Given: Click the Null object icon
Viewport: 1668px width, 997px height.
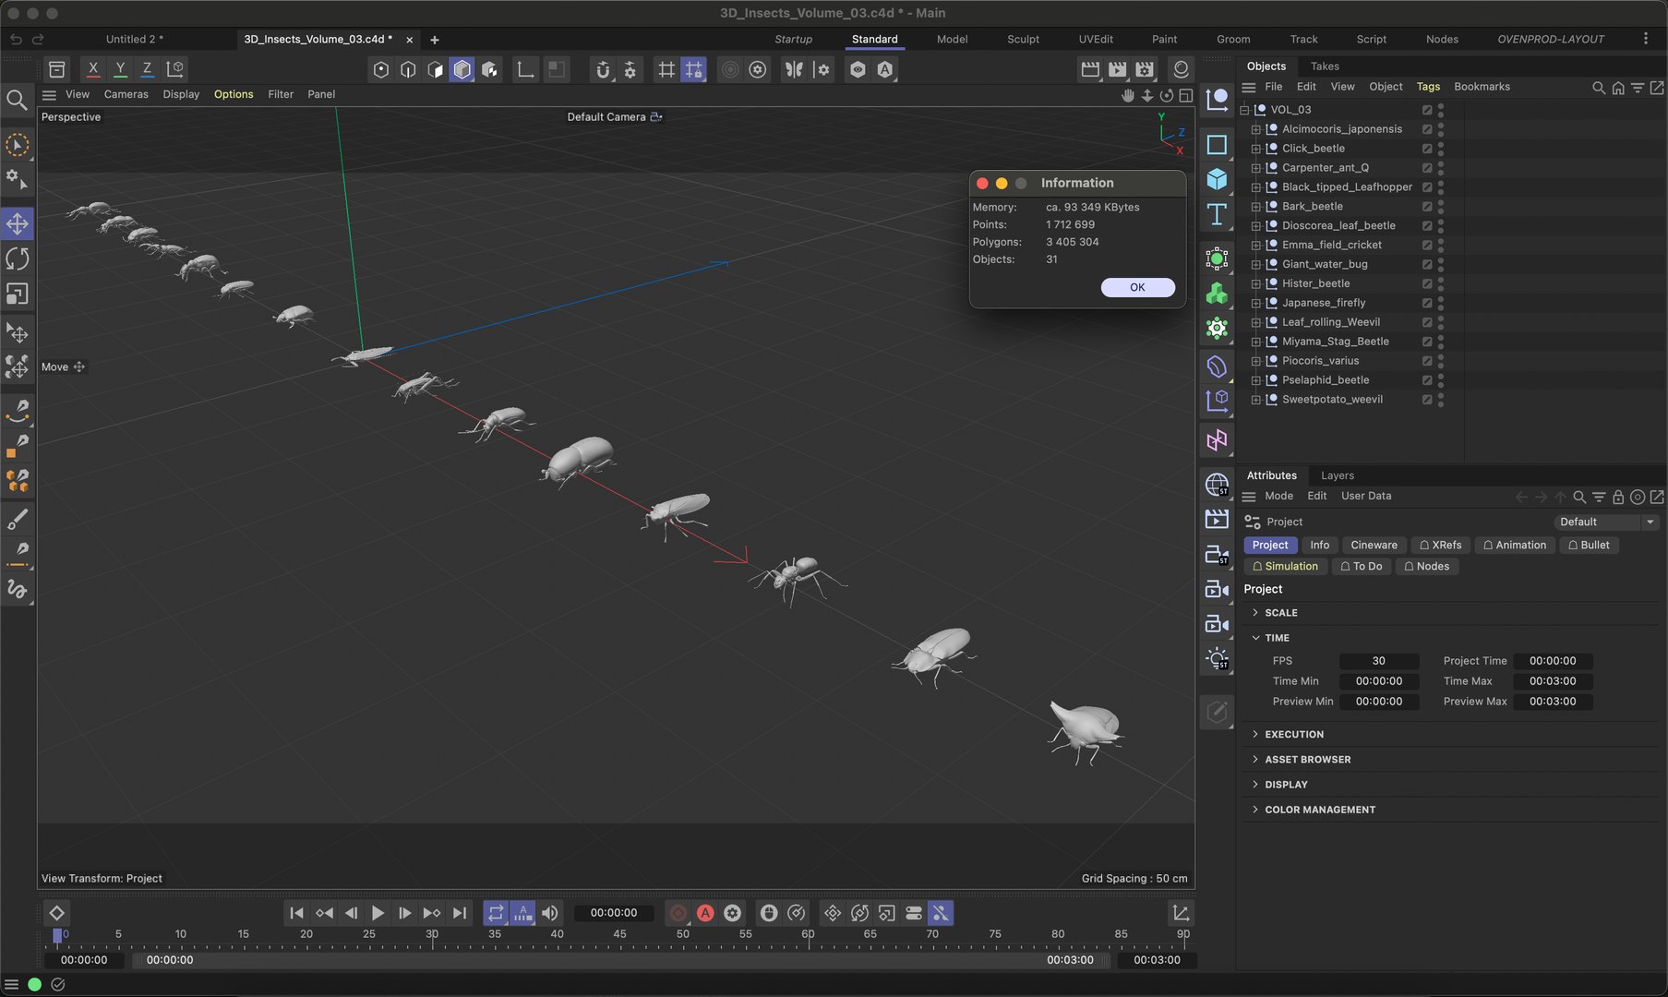Looking at the screenshot, I should pos(1217,98).
